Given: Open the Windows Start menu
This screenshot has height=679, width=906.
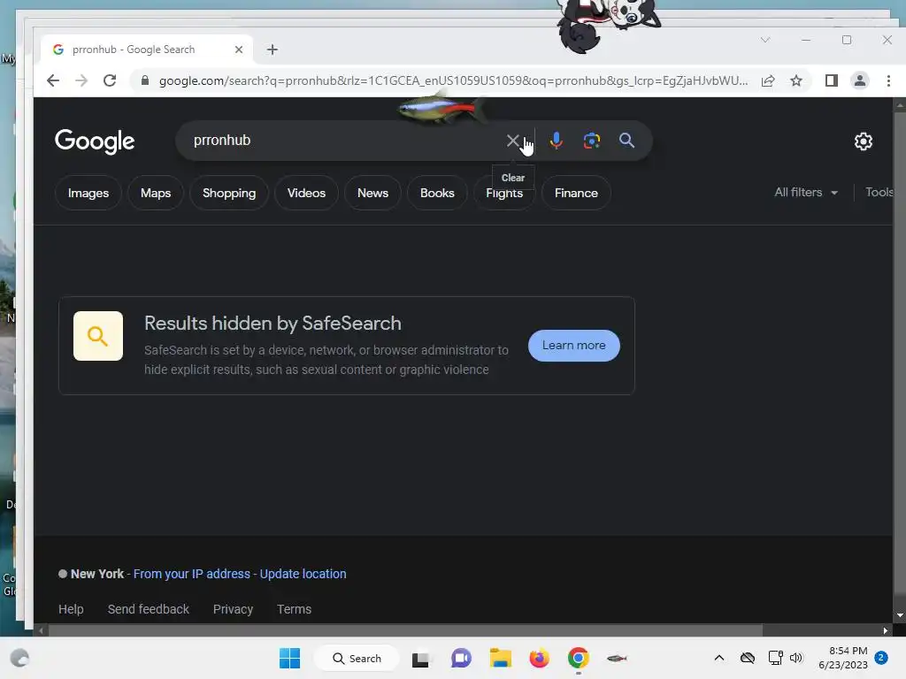Looking at the screenshot, I should point(289,658).
